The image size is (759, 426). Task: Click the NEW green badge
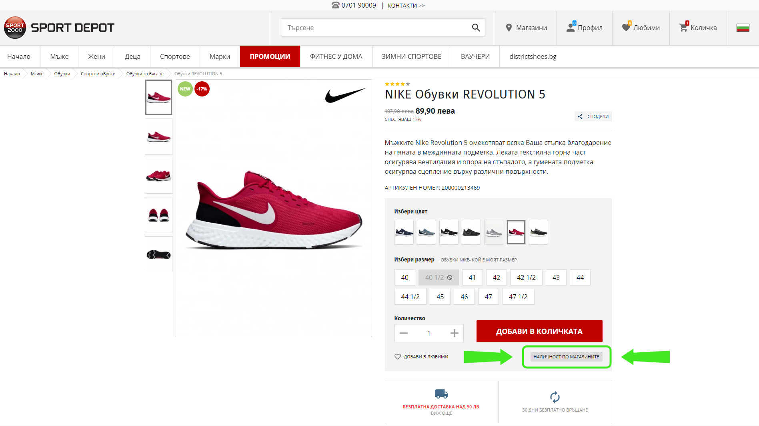point(185,89)
